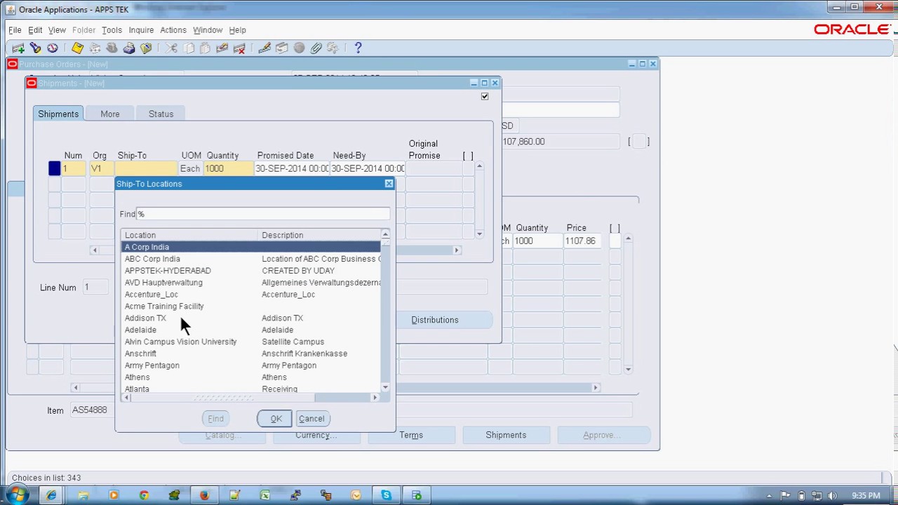Select the Shipments tab
The image size is (898, 505).
pyautogui.click(x=58, y=114)
